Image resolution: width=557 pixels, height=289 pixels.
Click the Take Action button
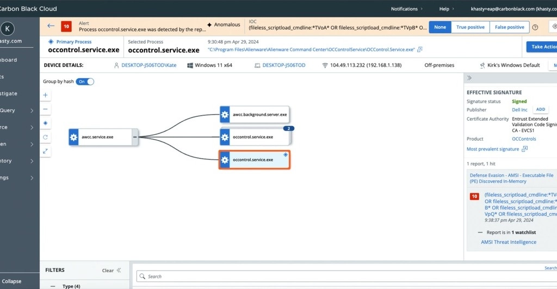pos(542,47)
